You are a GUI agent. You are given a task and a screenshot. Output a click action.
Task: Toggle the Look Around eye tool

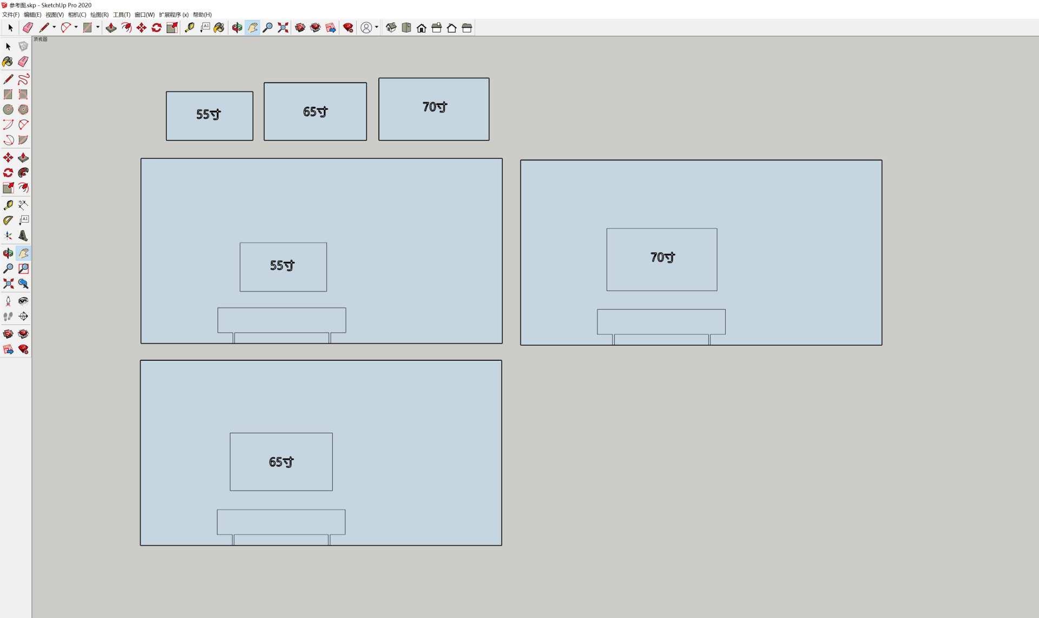click(x=23, y=301)
